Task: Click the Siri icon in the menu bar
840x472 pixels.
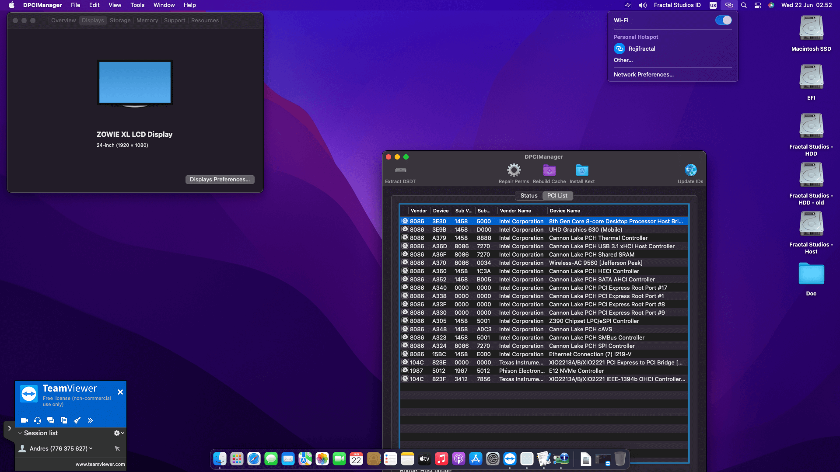Action: tap(771, 5)
